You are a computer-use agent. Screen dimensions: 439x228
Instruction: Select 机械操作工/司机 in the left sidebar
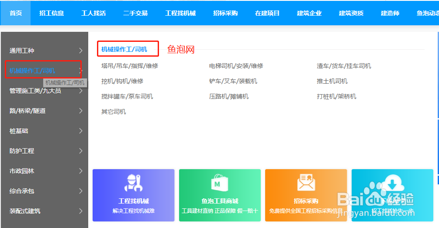coord(32,71)
